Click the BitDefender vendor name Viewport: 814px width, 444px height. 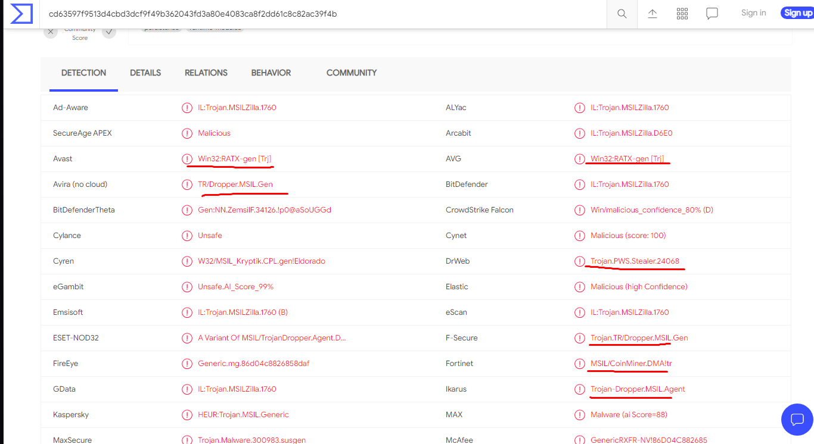[467, 185]
